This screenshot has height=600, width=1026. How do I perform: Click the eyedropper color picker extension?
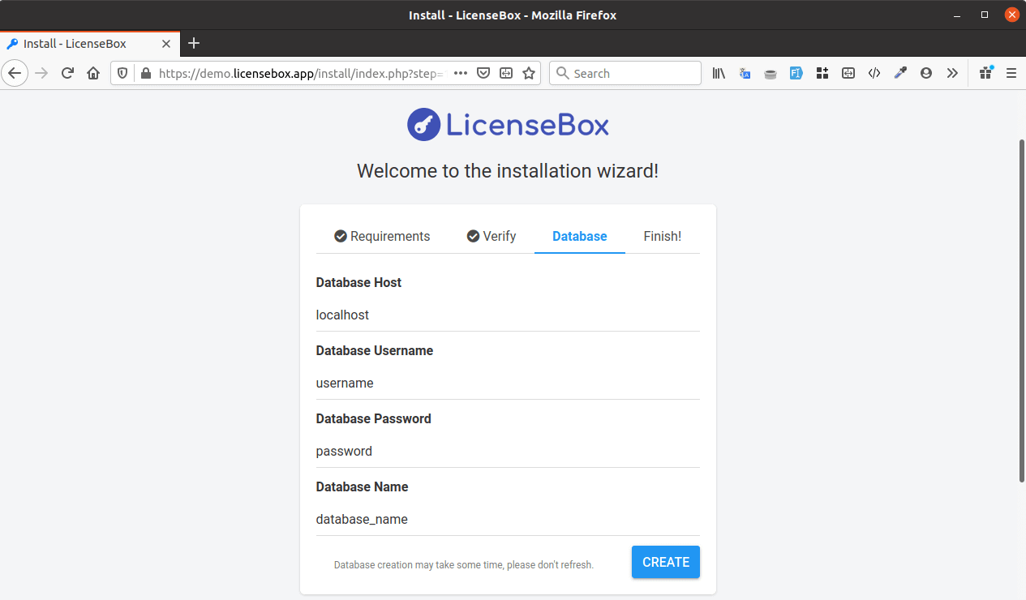click(x=900, y=73)
